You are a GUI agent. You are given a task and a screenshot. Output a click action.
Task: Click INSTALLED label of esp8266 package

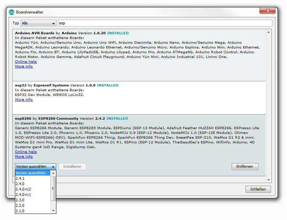(117, 119)
